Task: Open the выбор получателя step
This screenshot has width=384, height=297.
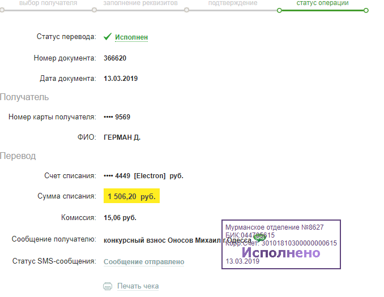Action: [x=48, y=3]
